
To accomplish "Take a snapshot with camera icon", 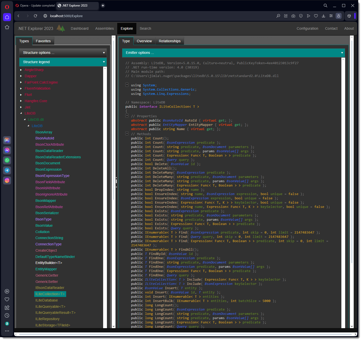I will (293, 16).
